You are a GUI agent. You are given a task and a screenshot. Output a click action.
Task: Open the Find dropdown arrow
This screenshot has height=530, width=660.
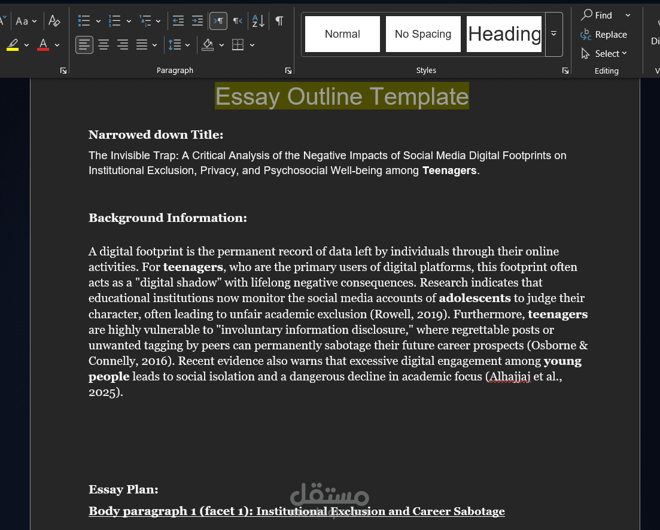click(x=627, y=15)
